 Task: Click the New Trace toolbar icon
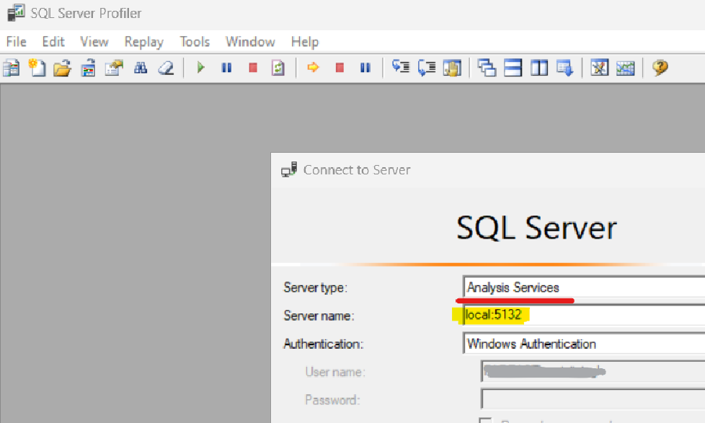coord(11,68)
